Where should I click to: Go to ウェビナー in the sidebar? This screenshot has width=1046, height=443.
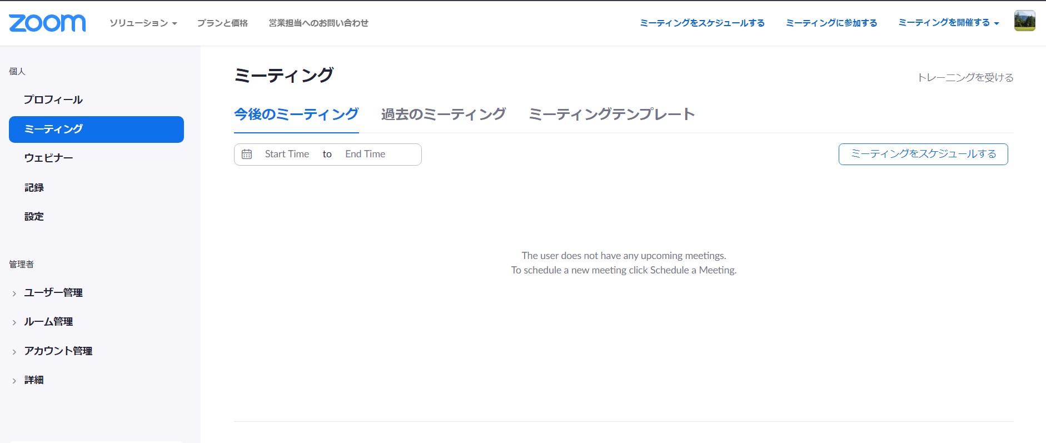[x=49, y=158]
